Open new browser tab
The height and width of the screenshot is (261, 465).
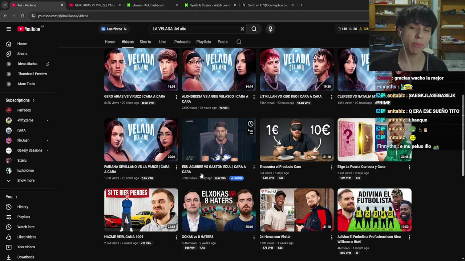coord(301,5)
